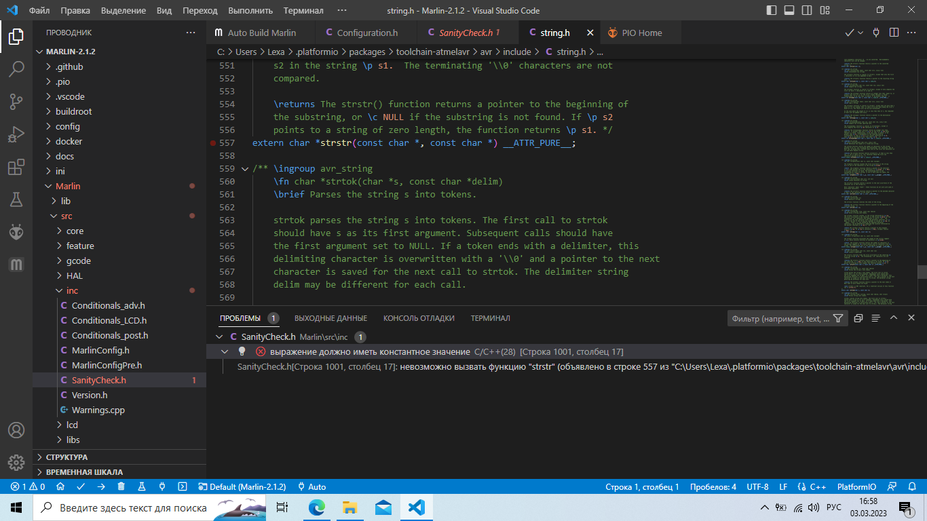Click the split editor right icon
Image resolution: width=927 pixels, height=521 pixels.
coord(894,33)
